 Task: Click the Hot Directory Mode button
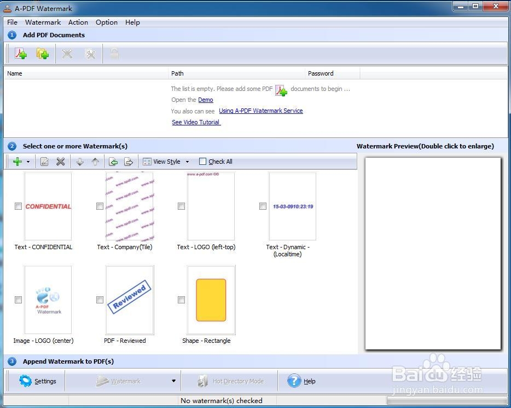[231, 381]
